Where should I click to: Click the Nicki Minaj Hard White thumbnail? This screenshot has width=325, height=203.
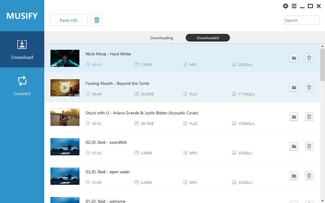pos(65,58)
